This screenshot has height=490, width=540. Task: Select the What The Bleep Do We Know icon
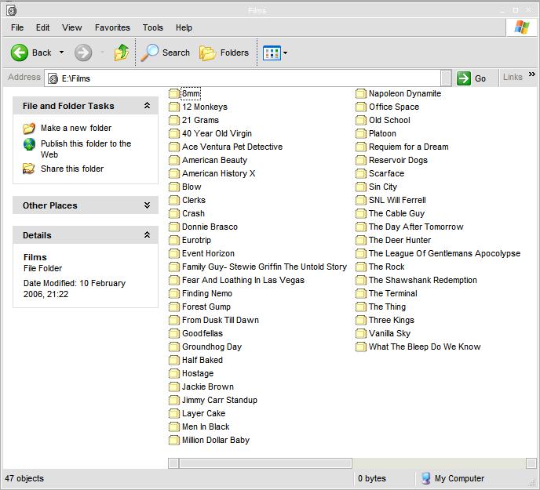pyautogui.click(x=361, y=347)
